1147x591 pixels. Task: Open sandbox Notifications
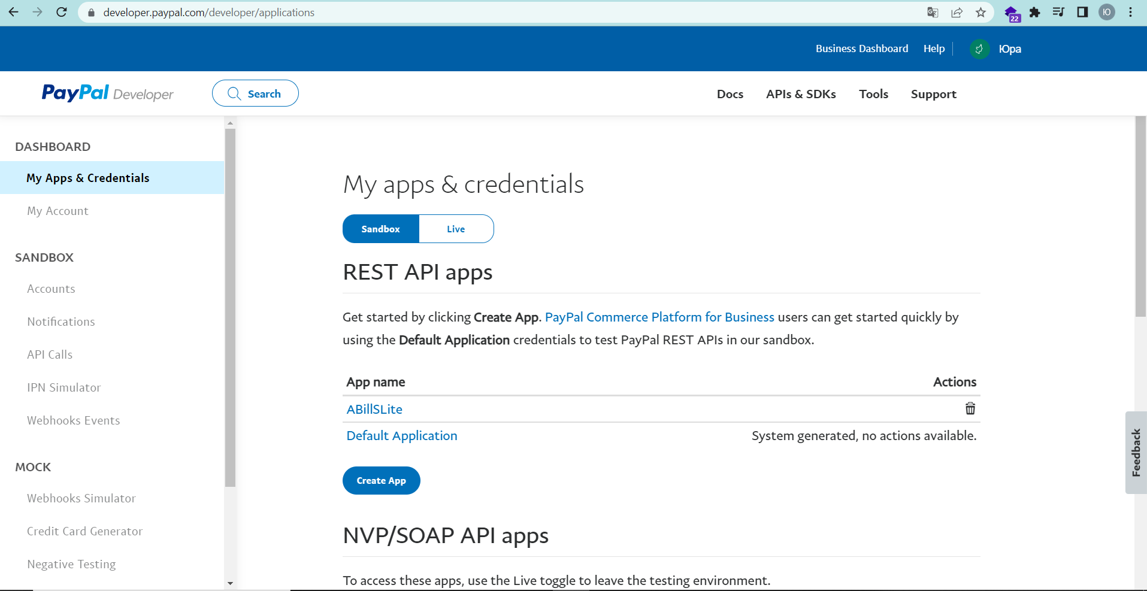pos(61,322)
